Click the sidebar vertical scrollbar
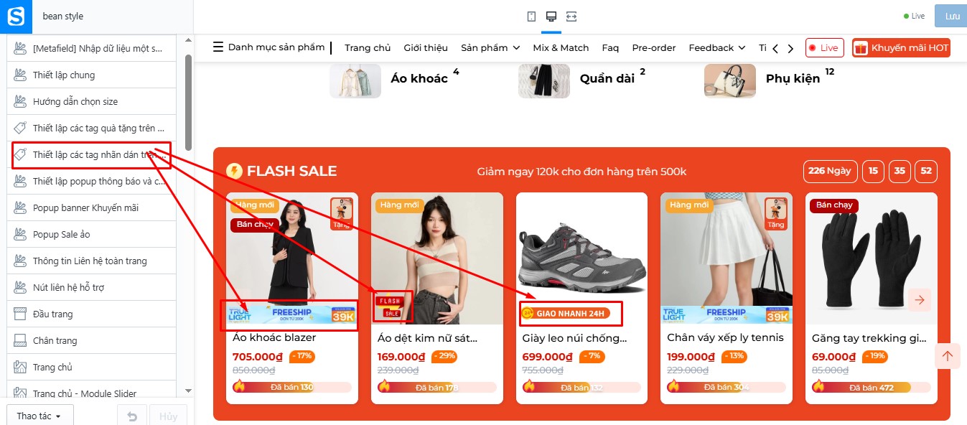The width and height of the screenshot is (967, 425). pyautogui.click(x=188, y=102)
